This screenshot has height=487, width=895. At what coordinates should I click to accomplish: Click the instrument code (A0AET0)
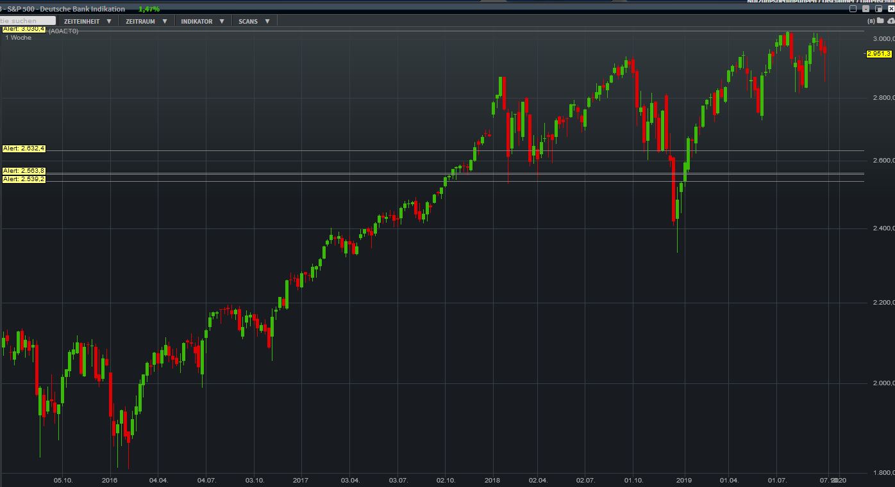pyautogui.click(x=63, y=29)
